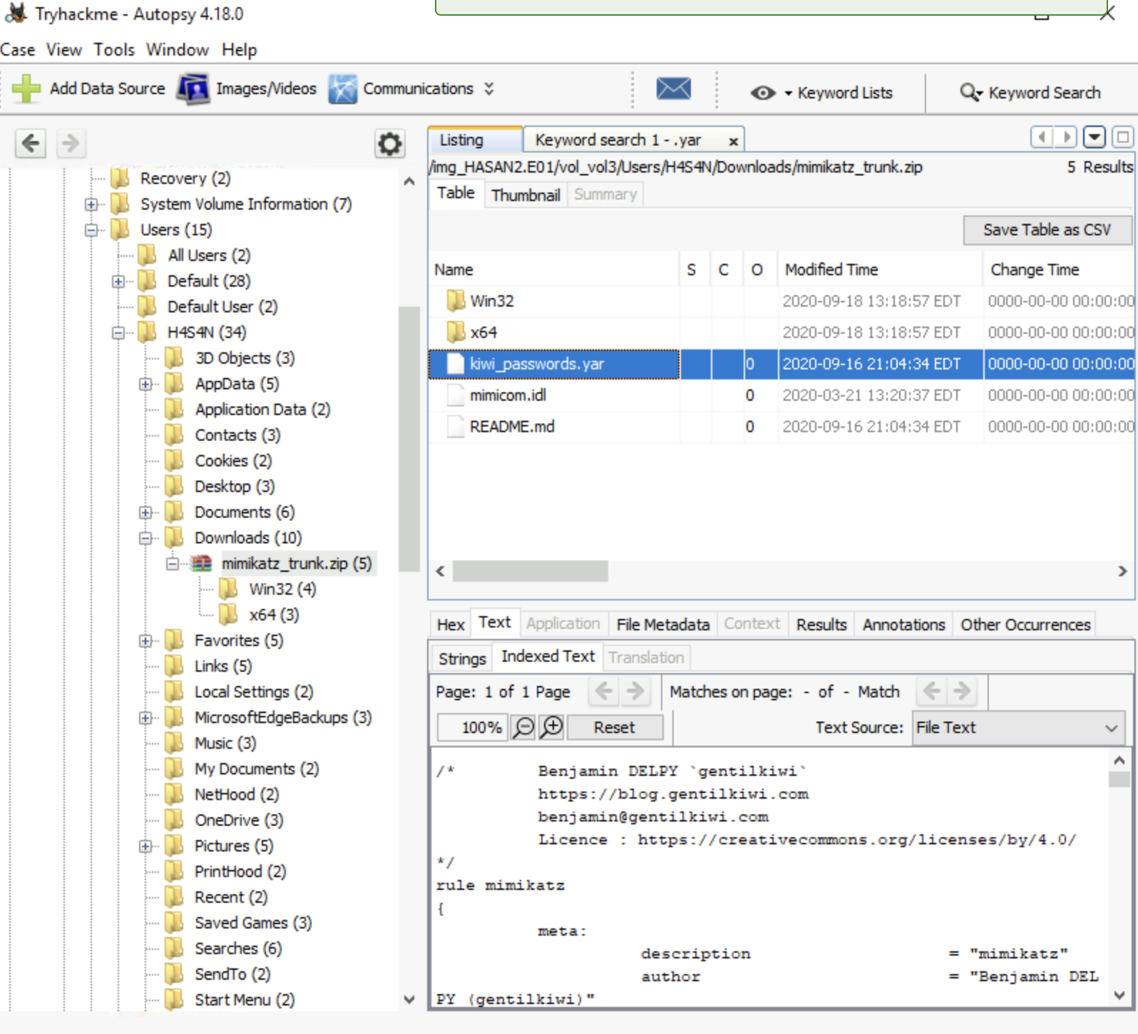
Task: Open the Results tab
Action: 821,625
